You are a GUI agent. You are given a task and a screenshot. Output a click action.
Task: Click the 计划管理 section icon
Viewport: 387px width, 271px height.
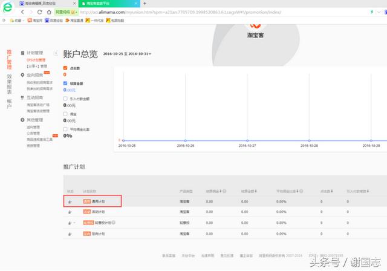[x=22, y=53]
